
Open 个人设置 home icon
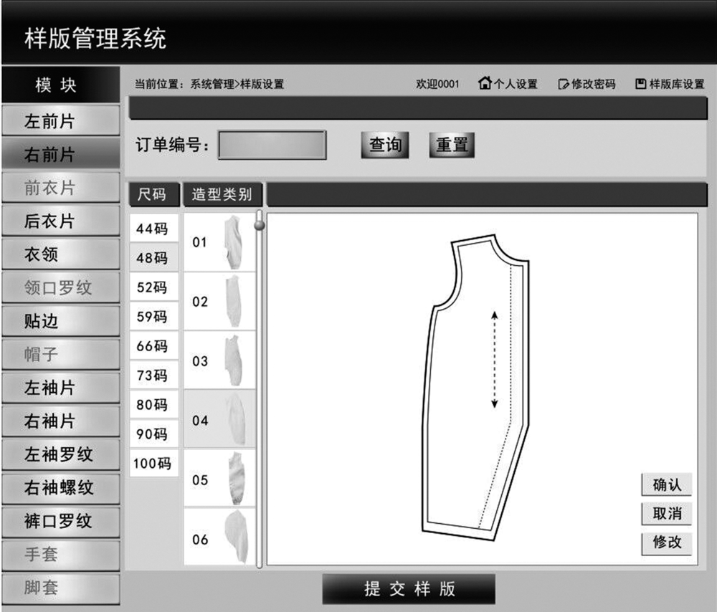pyautogui.click(x=485, y=84)
